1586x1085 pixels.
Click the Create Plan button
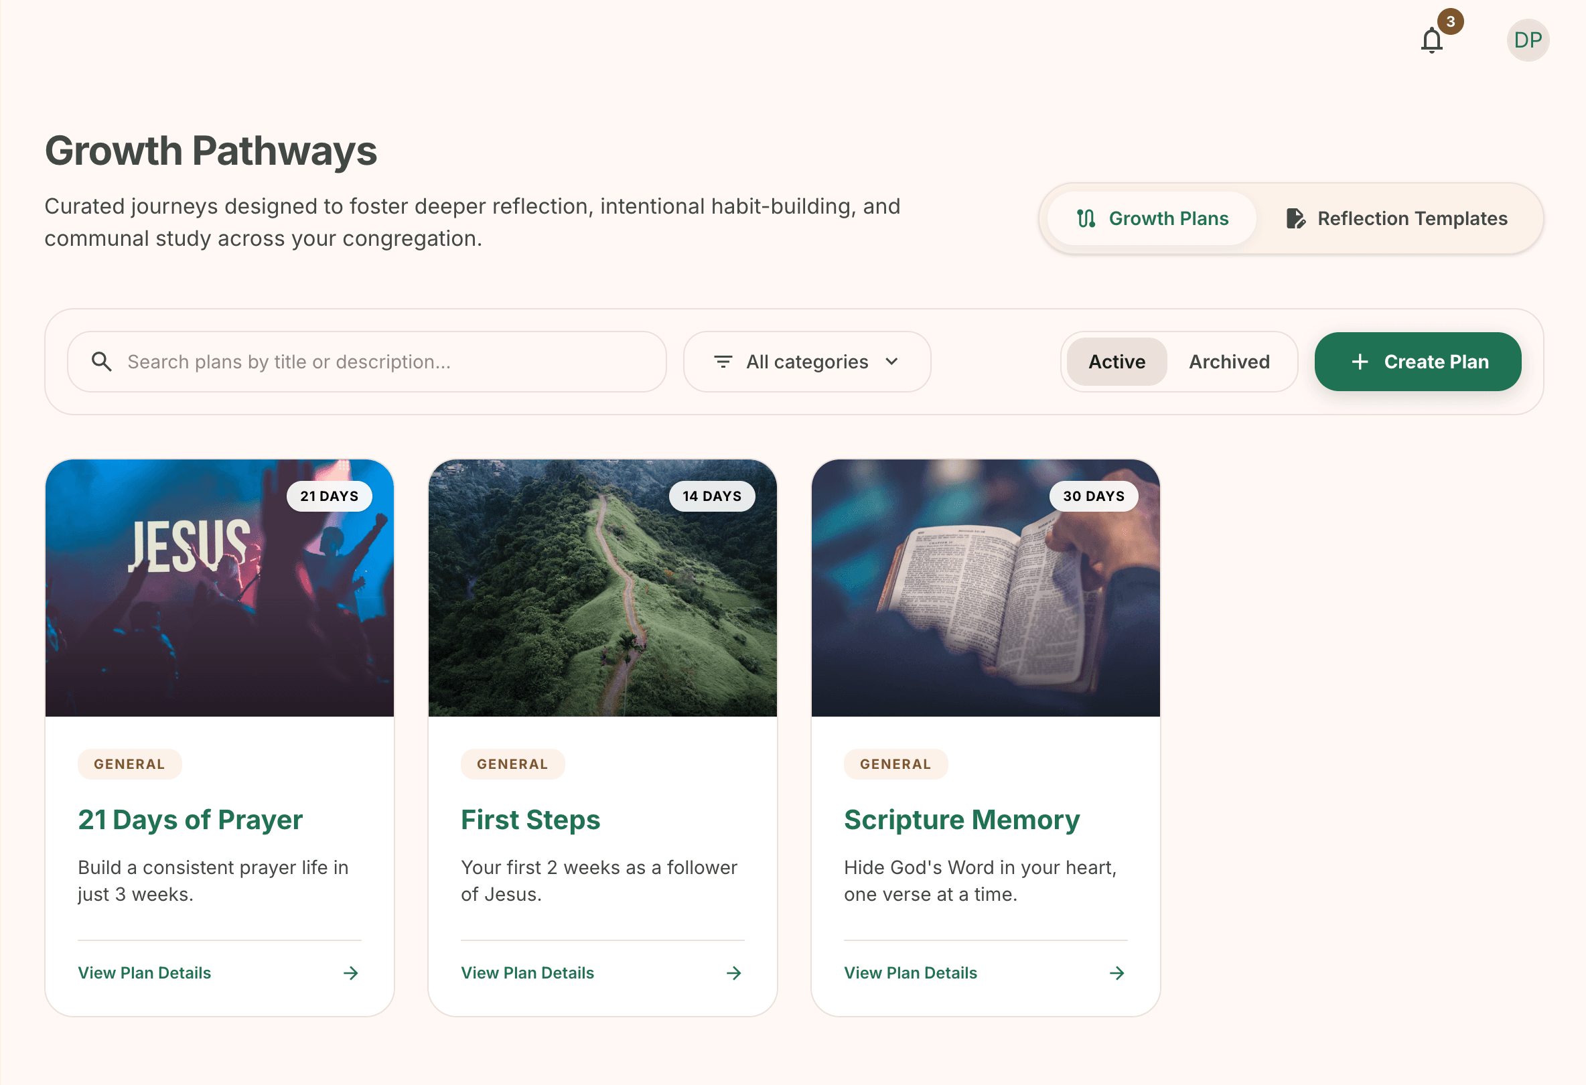1417,362
